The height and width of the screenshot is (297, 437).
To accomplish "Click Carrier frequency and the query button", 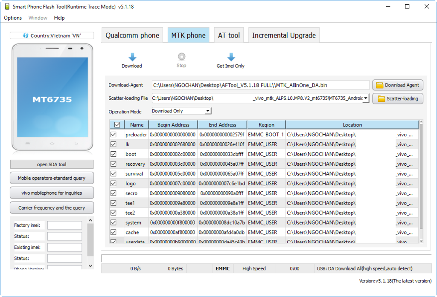I will (x=52, y=208).
